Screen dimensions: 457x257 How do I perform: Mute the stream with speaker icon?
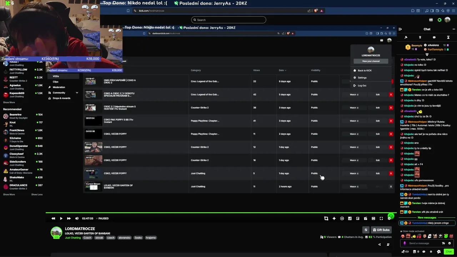pos(77,218)
